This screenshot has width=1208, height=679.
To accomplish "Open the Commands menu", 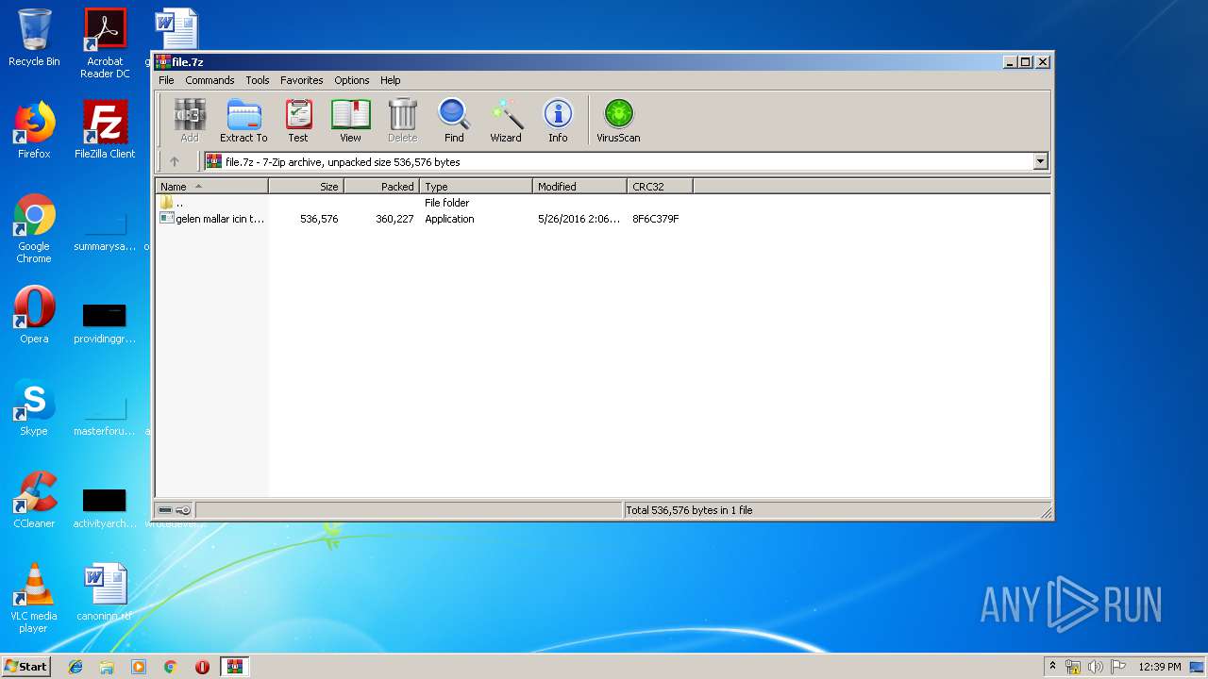I will point(210,80).
